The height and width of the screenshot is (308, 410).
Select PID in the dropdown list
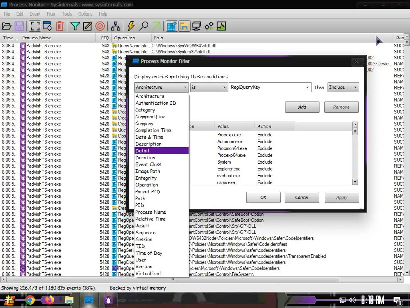[x=161, y=205]
